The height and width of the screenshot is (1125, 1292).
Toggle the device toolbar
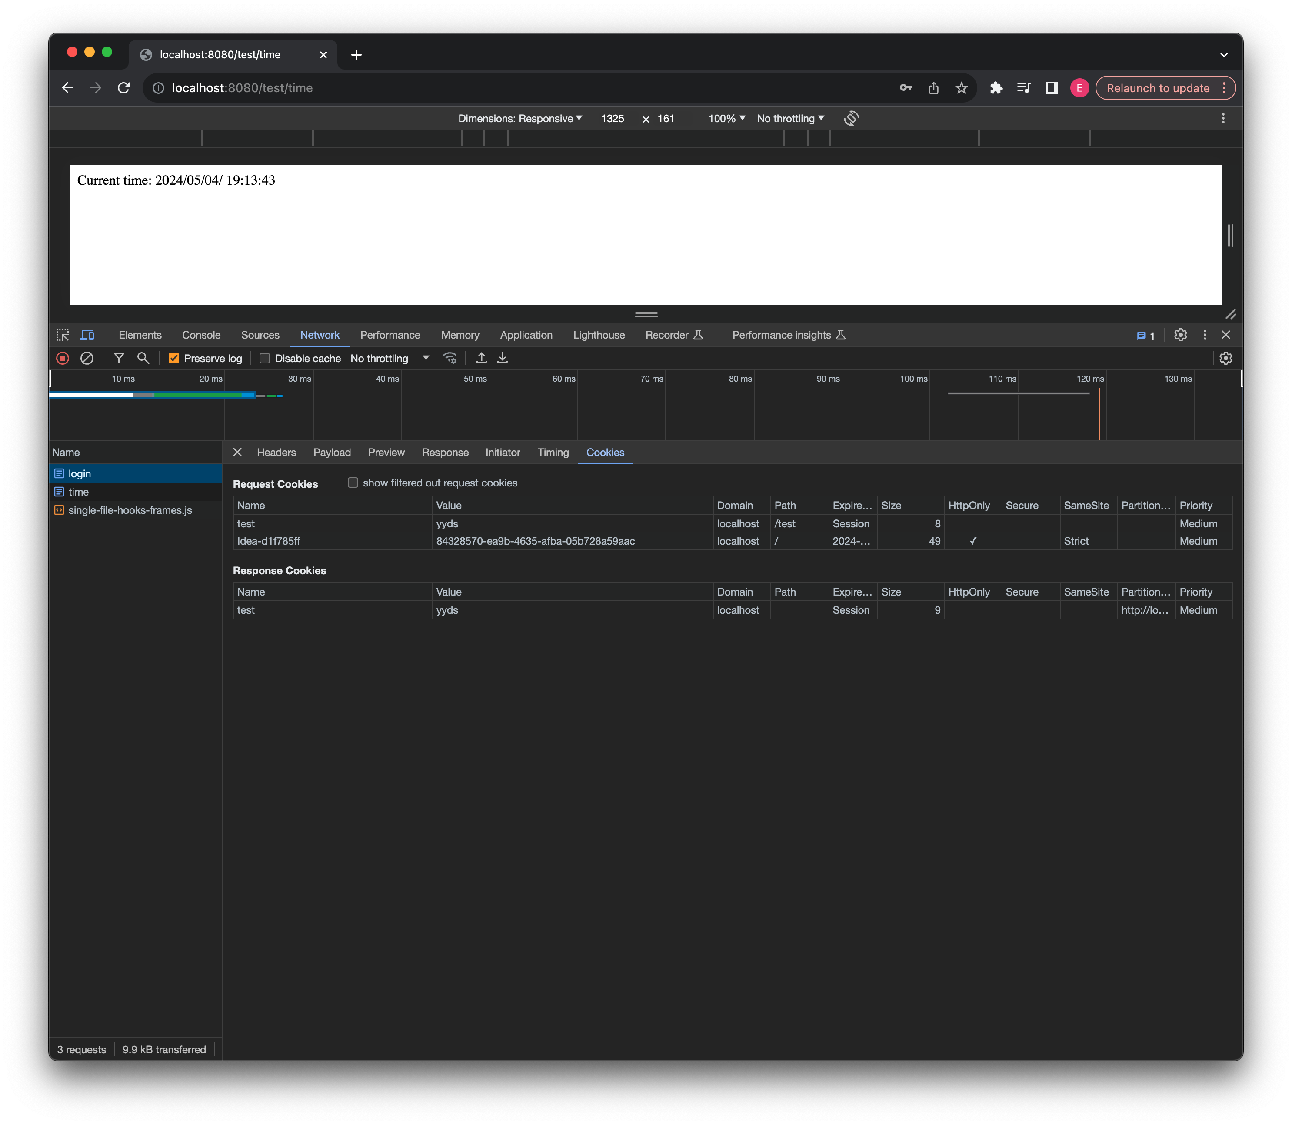click(x=87, y=335)
